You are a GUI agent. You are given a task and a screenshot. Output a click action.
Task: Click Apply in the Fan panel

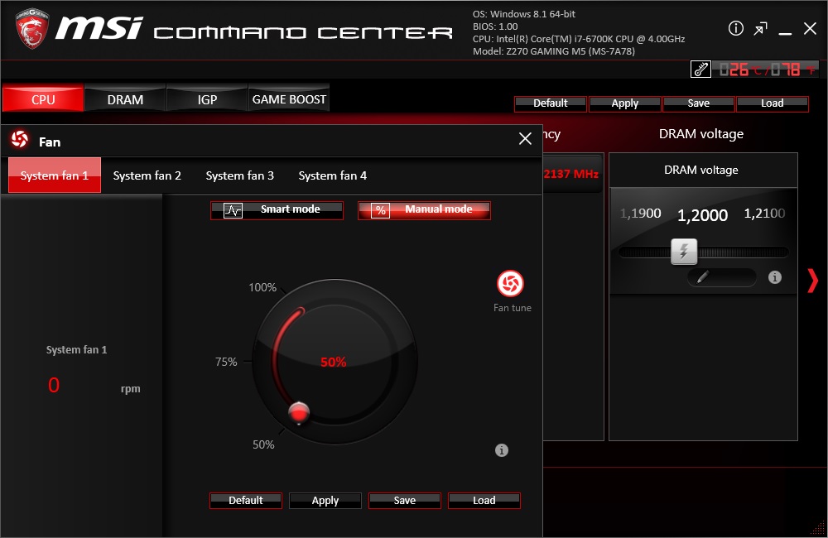click(325, 501)
